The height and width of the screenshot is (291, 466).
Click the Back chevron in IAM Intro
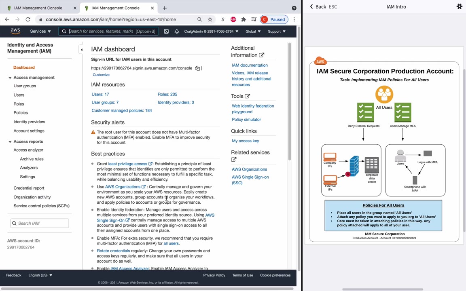(x=311, y=6)
